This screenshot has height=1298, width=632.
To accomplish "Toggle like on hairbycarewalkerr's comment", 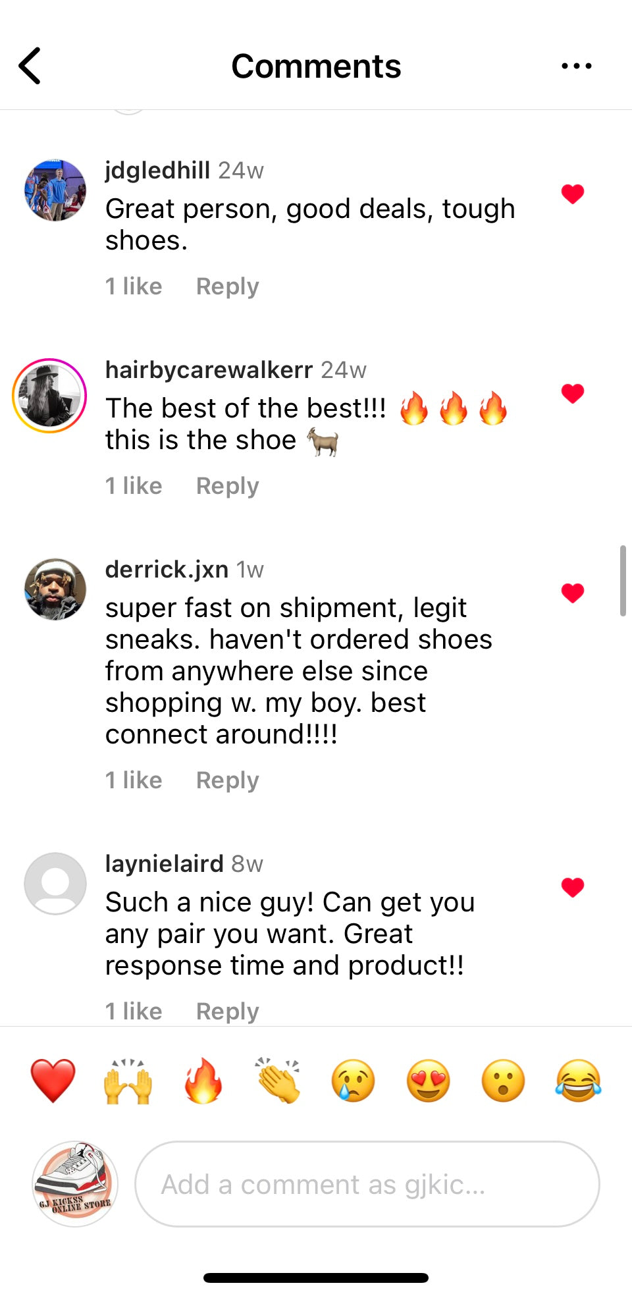I will tap(573, 394).
